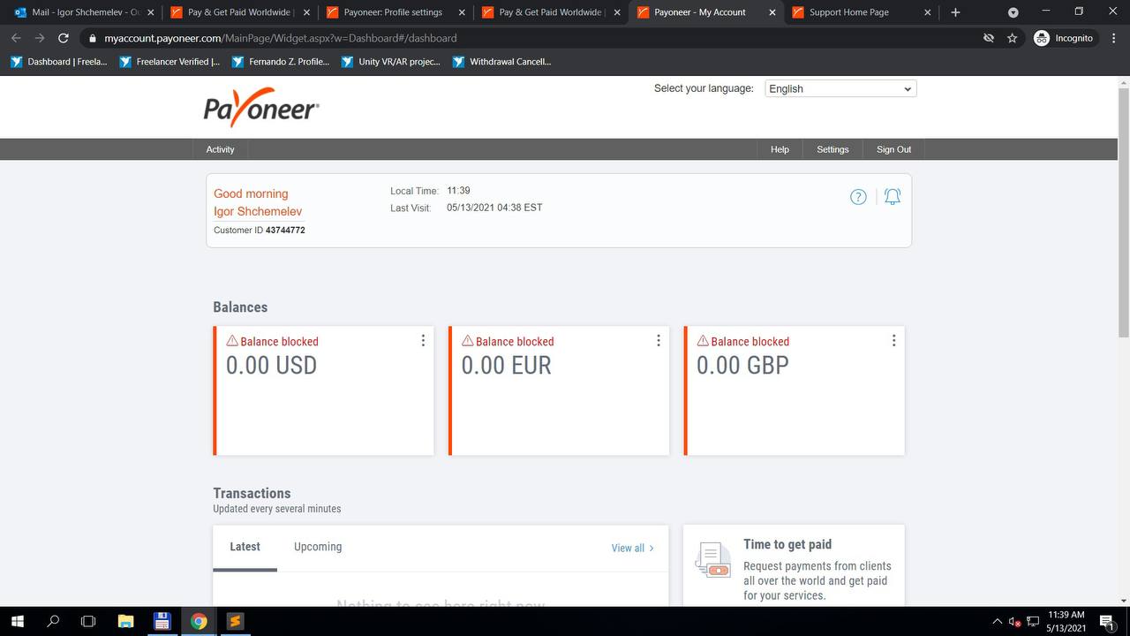Click the 0.00 GBP balance amount
Screen dimensions: 1130x636
[x=742, y=365]
